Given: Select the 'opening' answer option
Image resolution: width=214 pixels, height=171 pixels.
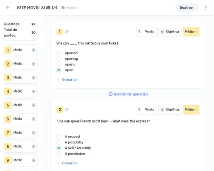Looking at the screenshot, I should (x=59, y=59).
